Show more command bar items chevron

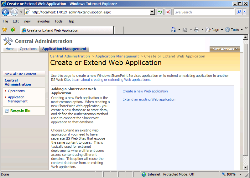tap(246, 28)
